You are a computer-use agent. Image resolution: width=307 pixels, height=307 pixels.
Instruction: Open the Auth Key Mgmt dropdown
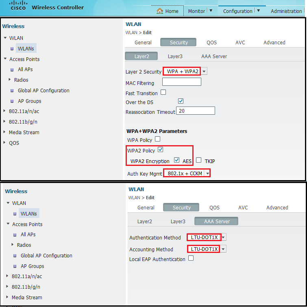207,174
